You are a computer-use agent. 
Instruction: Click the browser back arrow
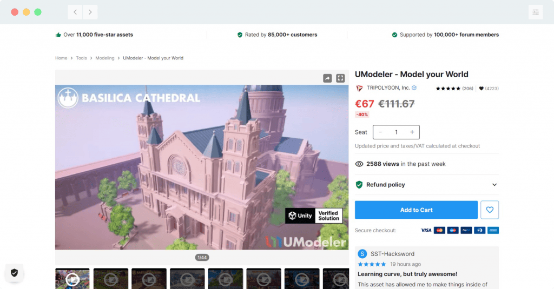click(x=75, y=12)
